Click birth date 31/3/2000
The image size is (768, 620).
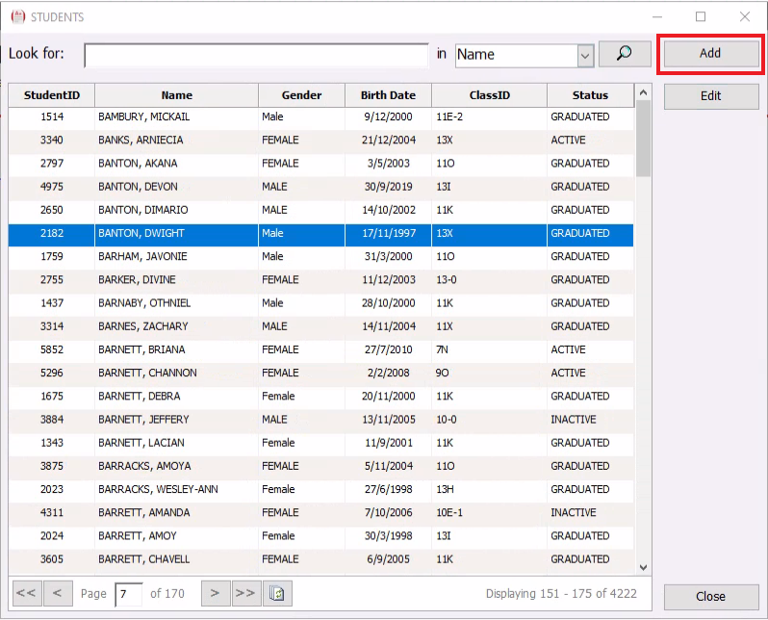(389, 257)
